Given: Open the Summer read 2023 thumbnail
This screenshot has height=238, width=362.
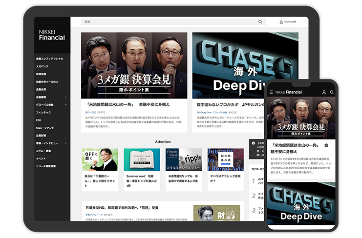Looking at the screenshot, I should pos(141,159).
